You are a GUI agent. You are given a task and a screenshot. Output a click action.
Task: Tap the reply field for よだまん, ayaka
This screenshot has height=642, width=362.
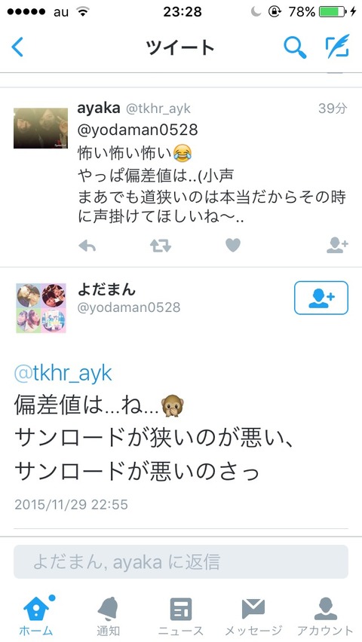(181, 562)
